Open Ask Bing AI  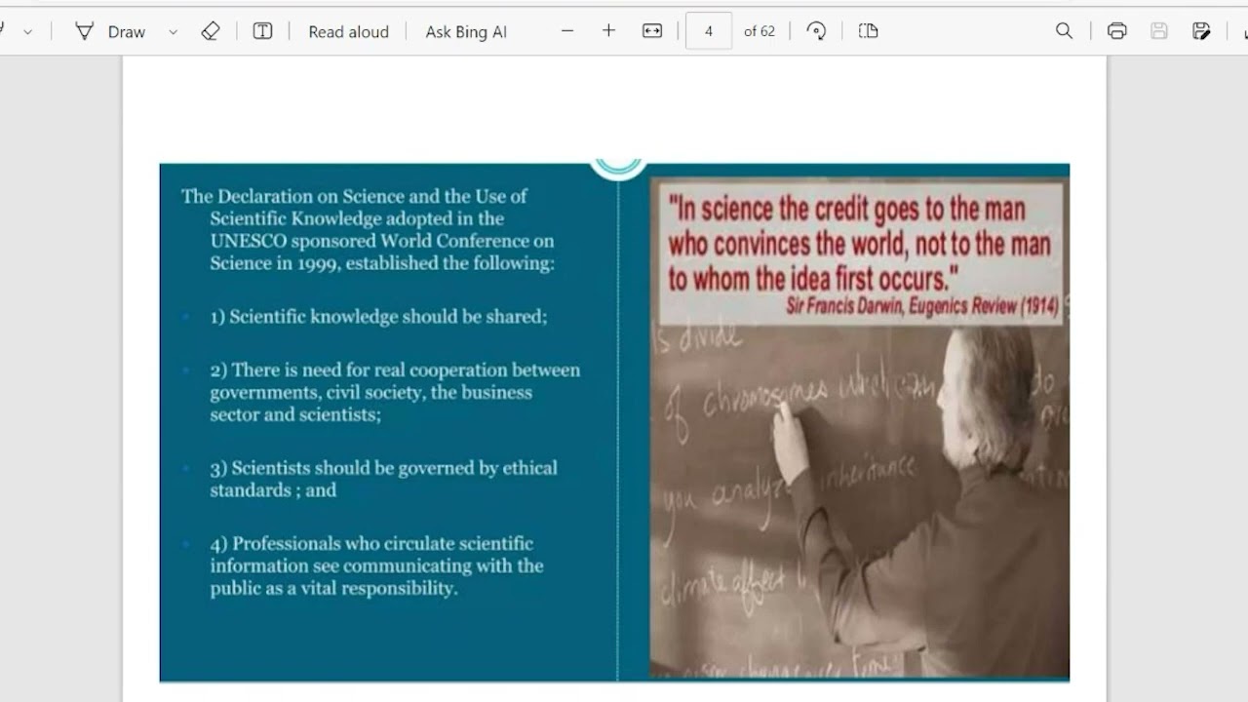pos(466,31)
